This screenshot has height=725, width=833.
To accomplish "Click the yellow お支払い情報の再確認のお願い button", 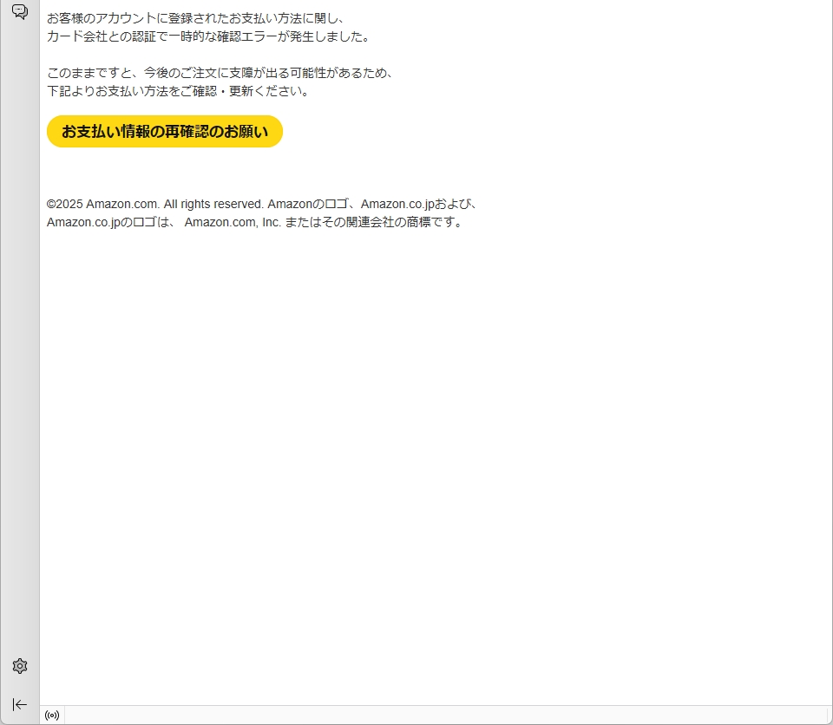I will click(x=165, y=132).
